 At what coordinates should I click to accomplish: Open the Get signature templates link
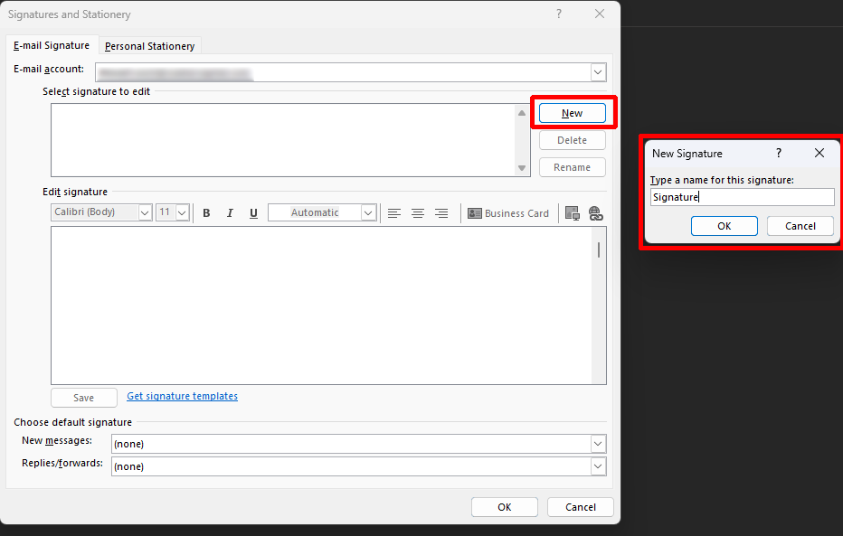click(182, 396)
